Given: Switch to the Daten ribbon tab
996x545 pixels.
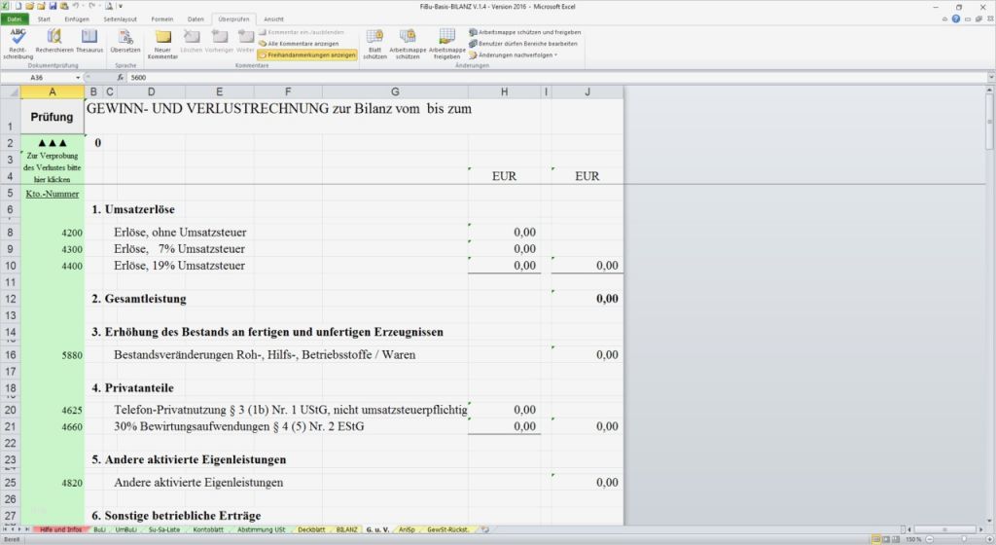Looking at the screenshot, I should [196, 19].
